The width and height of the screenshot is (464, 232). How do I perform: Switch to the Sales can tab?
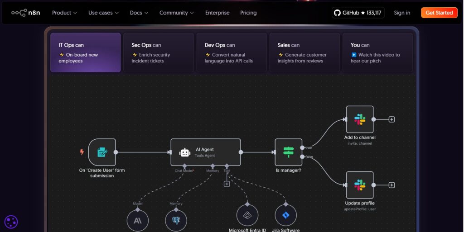(x=304, y=52)
